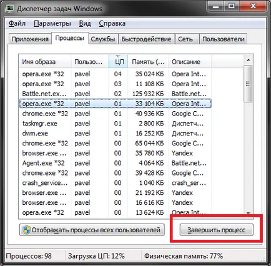Viewport: 271px width, 266px height.
Task: Switch to the Службы tab
Action: (x=103, y=39)
